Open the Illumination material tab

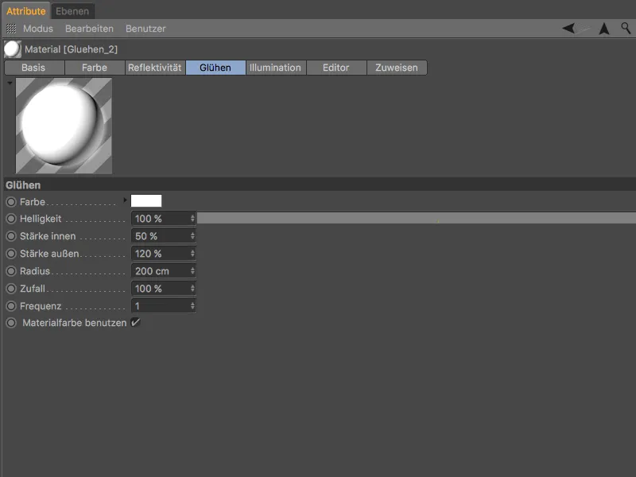pos(275,68)
